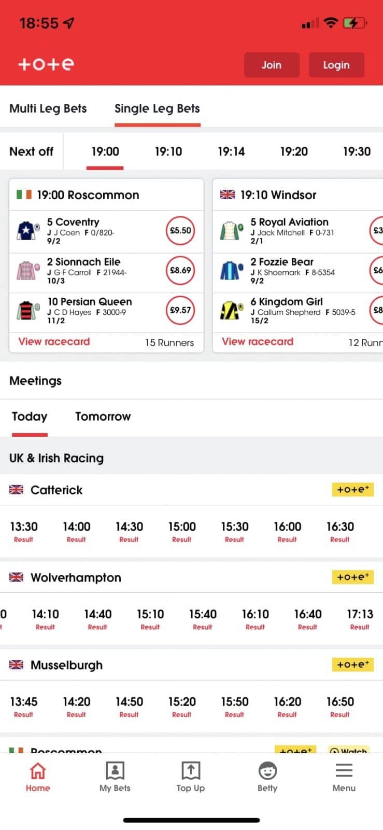Switch to Tomorrow meetings tab
Image resolution: width=383 pixels, height=830 pixels.
tap(103, 417)
